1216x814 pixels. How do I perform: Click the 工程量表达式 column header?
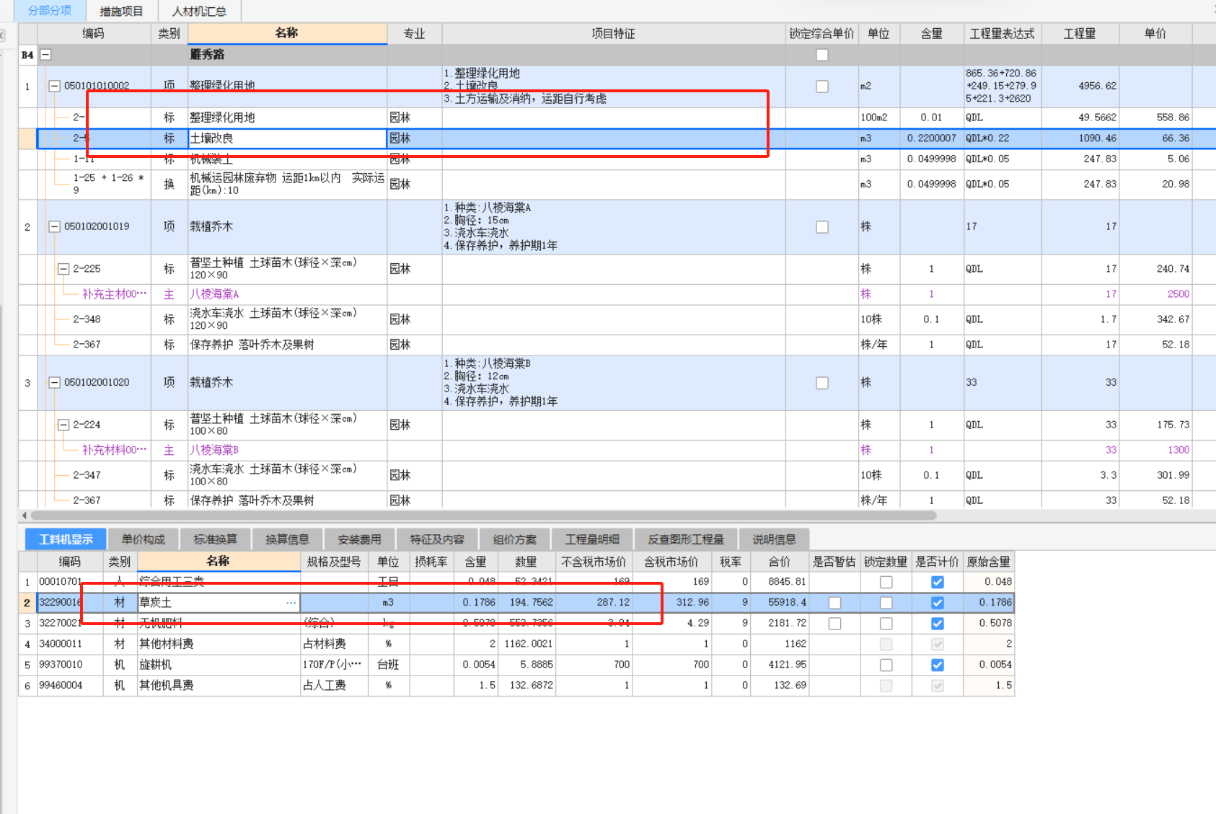1003,34
